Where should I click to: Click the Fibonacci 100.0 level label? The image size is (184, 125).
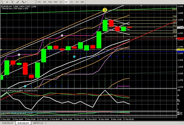click(x=174, y=9)
